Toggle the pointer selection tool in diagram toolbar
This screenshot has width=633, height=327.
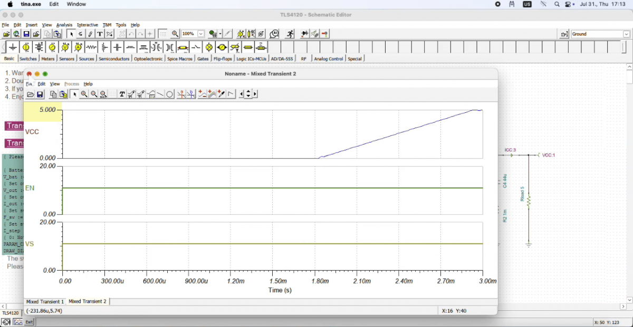tap(74, 94)
